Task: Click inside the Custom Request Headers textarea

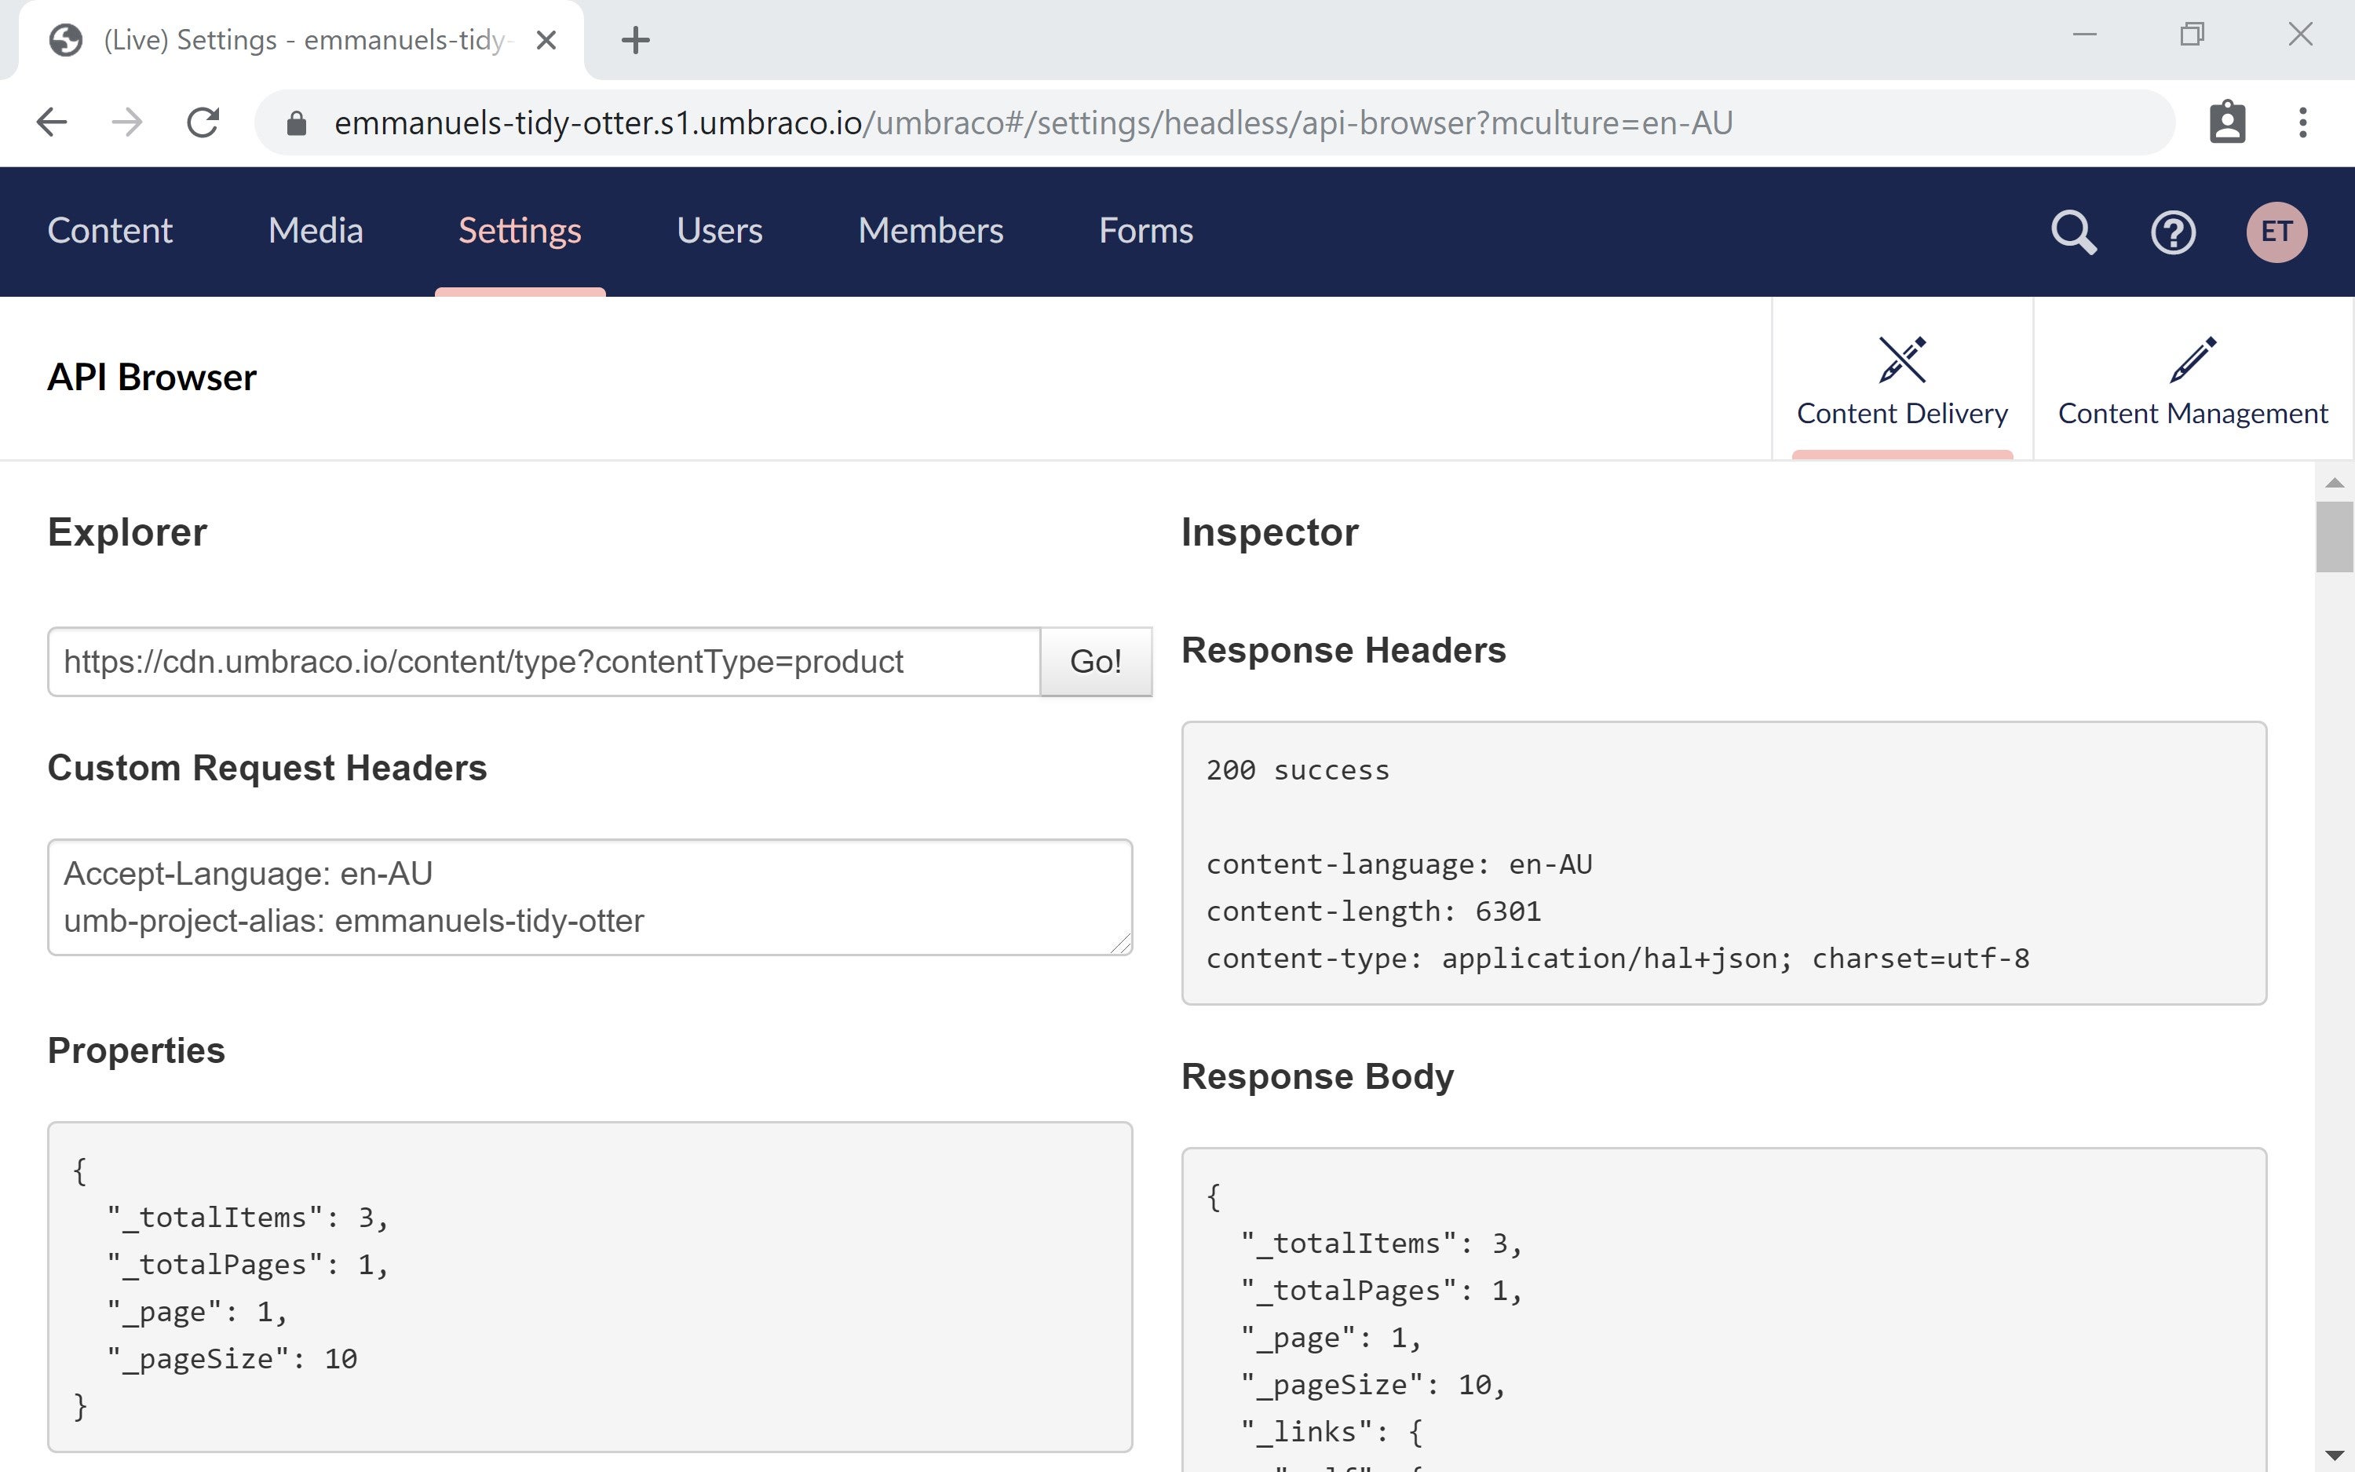Action: click(x=589, y=897)
